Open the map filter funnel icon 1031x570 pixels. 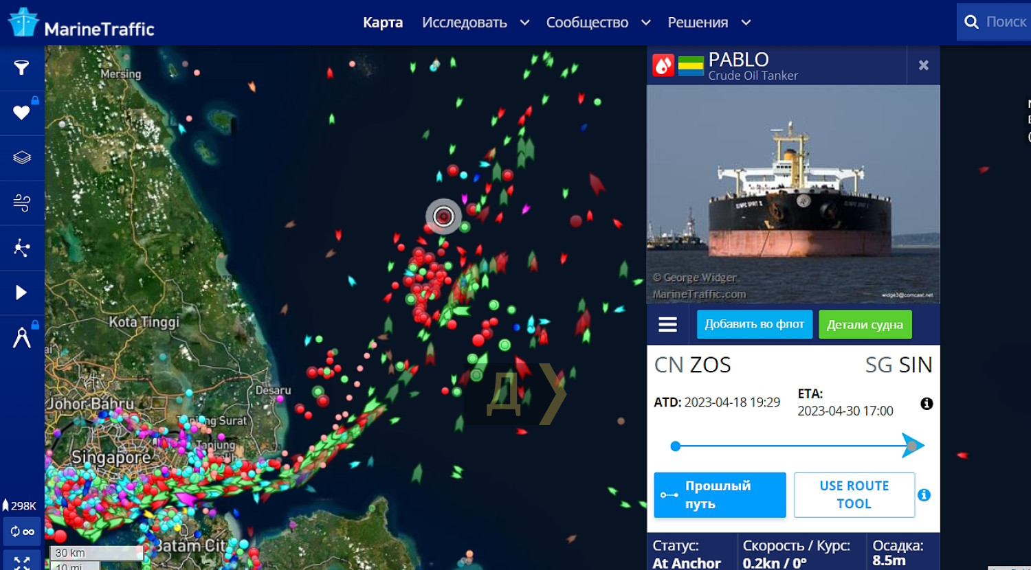click(x=21, y=67)
